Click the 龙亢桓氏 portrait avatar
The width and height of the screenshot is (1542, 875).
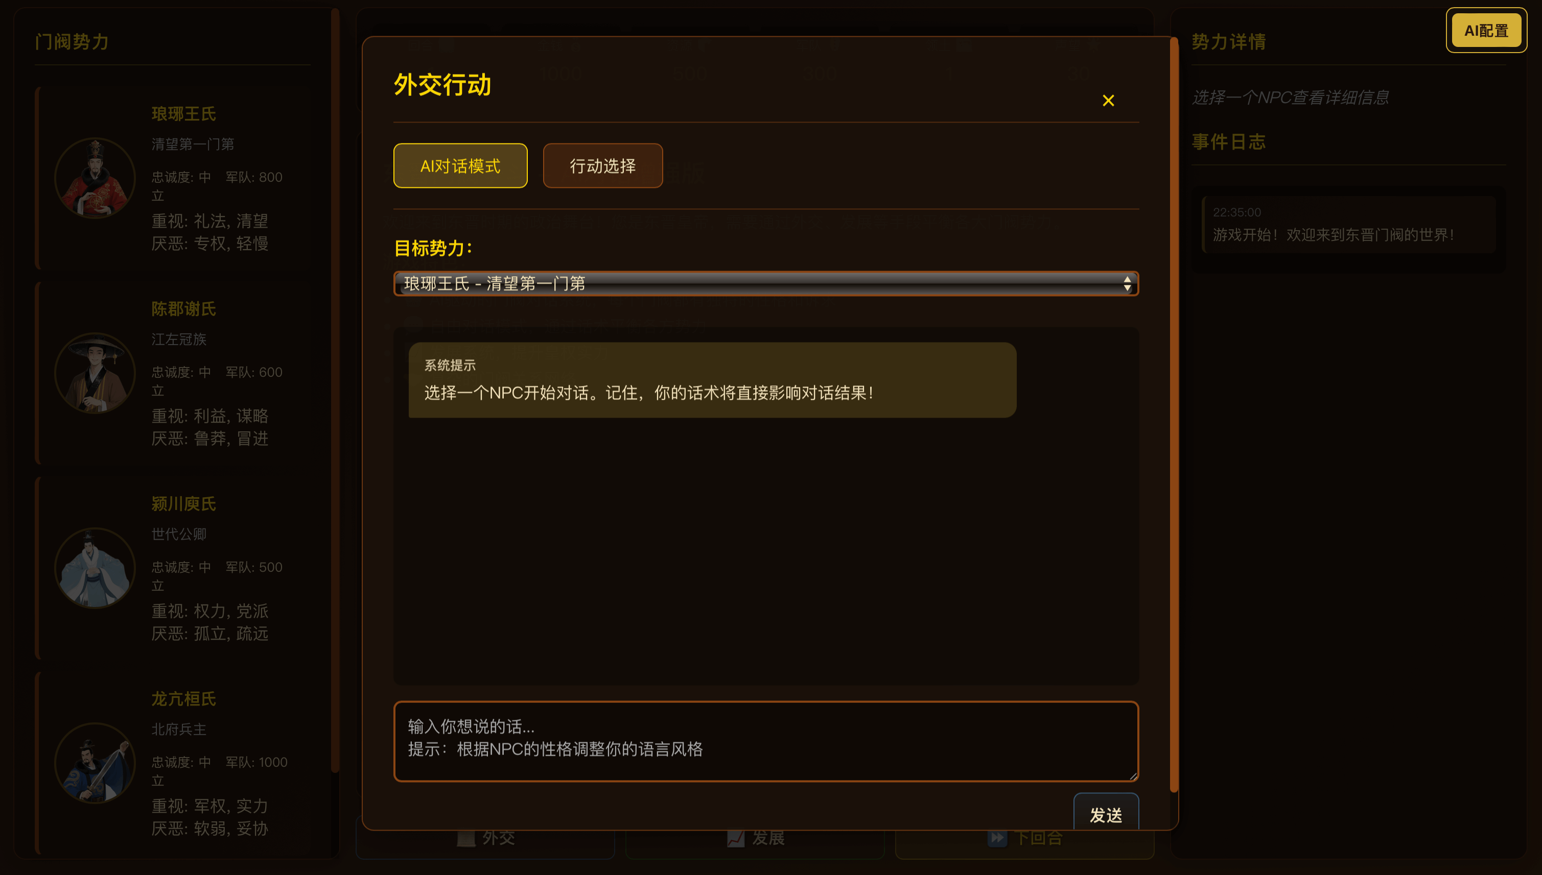coord(95,763)
